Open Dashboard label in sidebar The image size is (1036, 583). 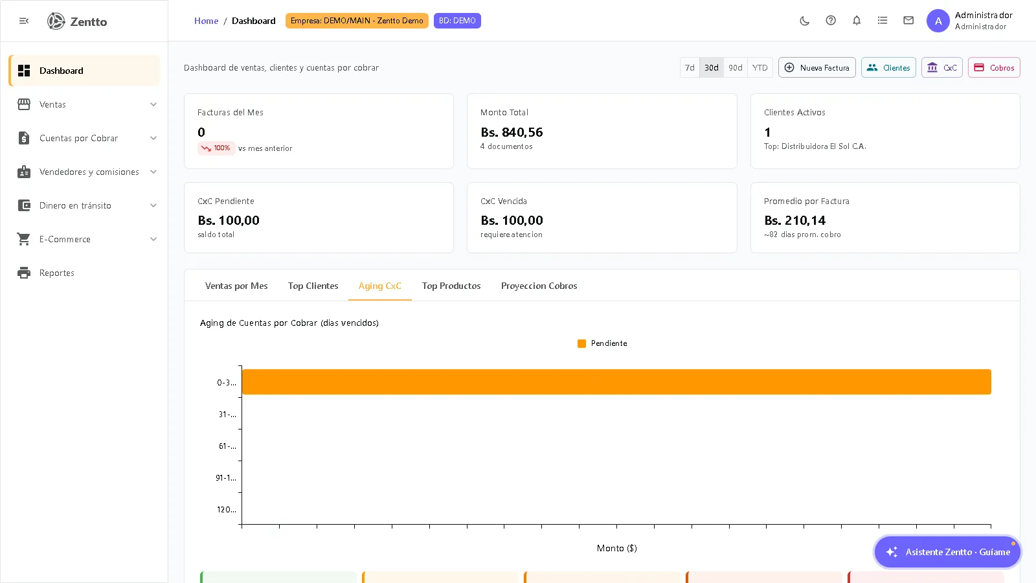pos(62,71)
